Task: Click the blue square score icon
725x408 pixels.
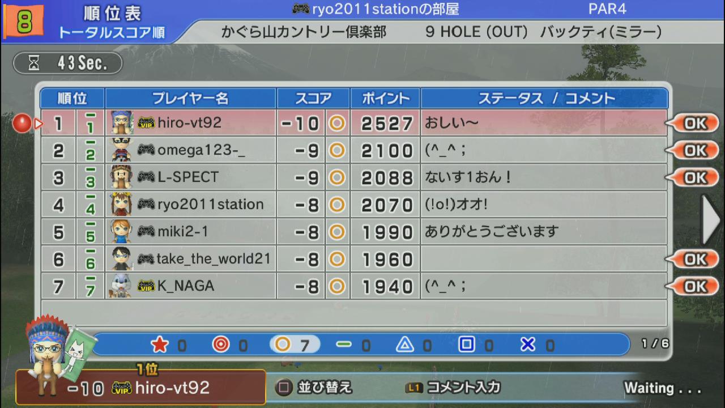Action: (x=466, y=345)
